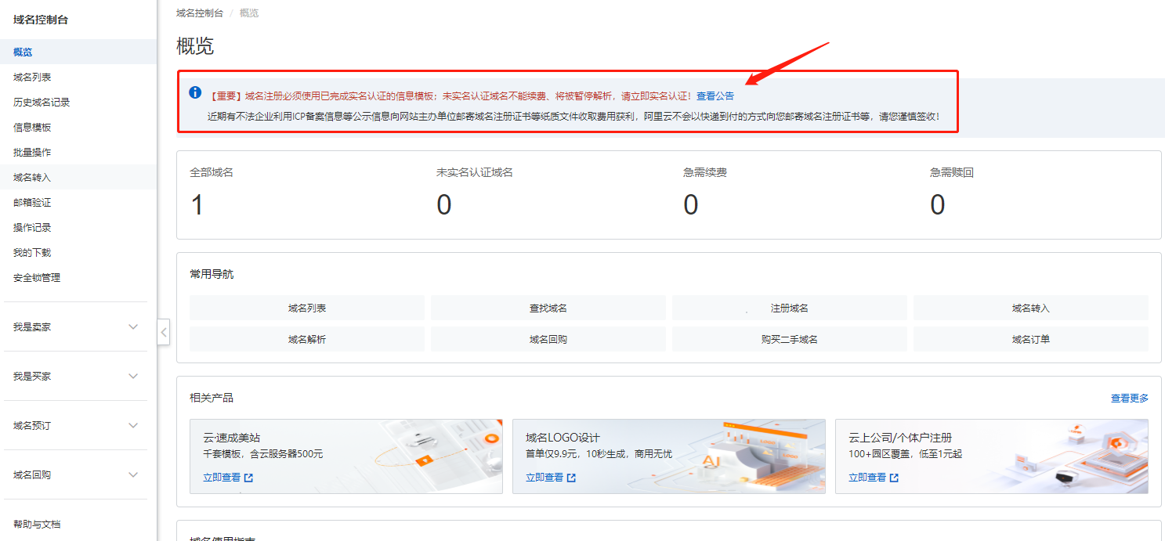Click the 注册域名 quick navigation button
1165x541 pixels.
click(789, 308)
